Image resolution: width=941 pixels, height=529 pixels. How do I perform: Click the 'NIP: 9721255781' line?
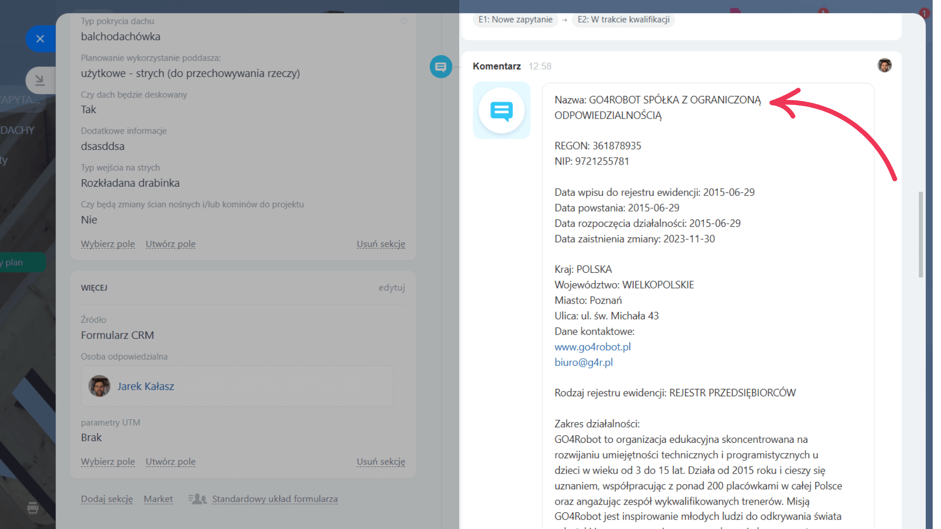click(x=592, y=161)
